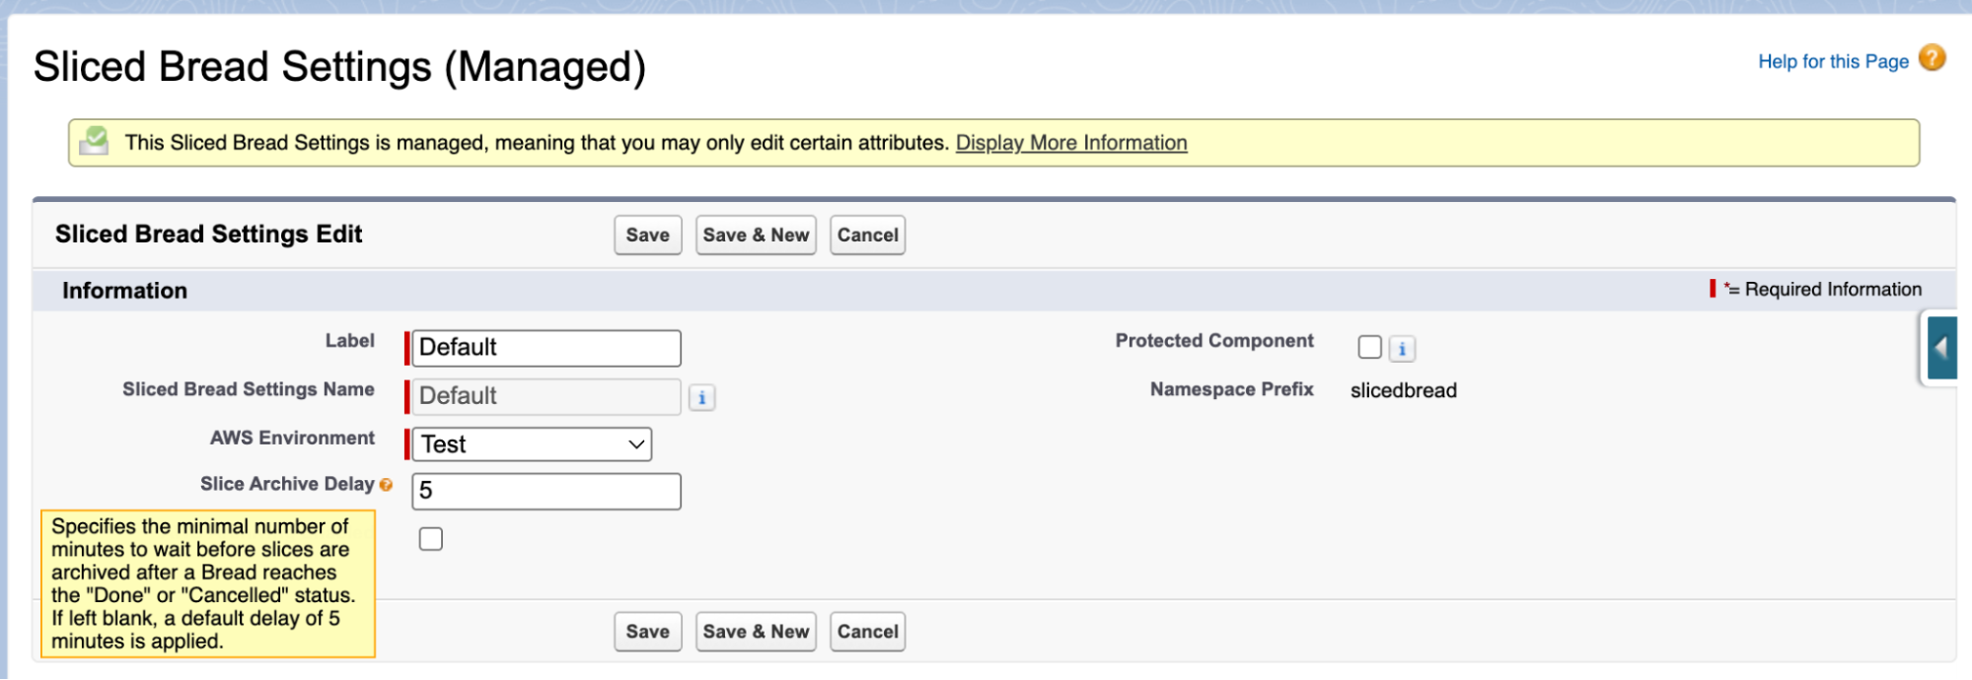The height and width of the screenshot is (680, 1972).
Task: Click info icon beside Sliced Bread Settings Name
Action: click(x=701, y=398)
